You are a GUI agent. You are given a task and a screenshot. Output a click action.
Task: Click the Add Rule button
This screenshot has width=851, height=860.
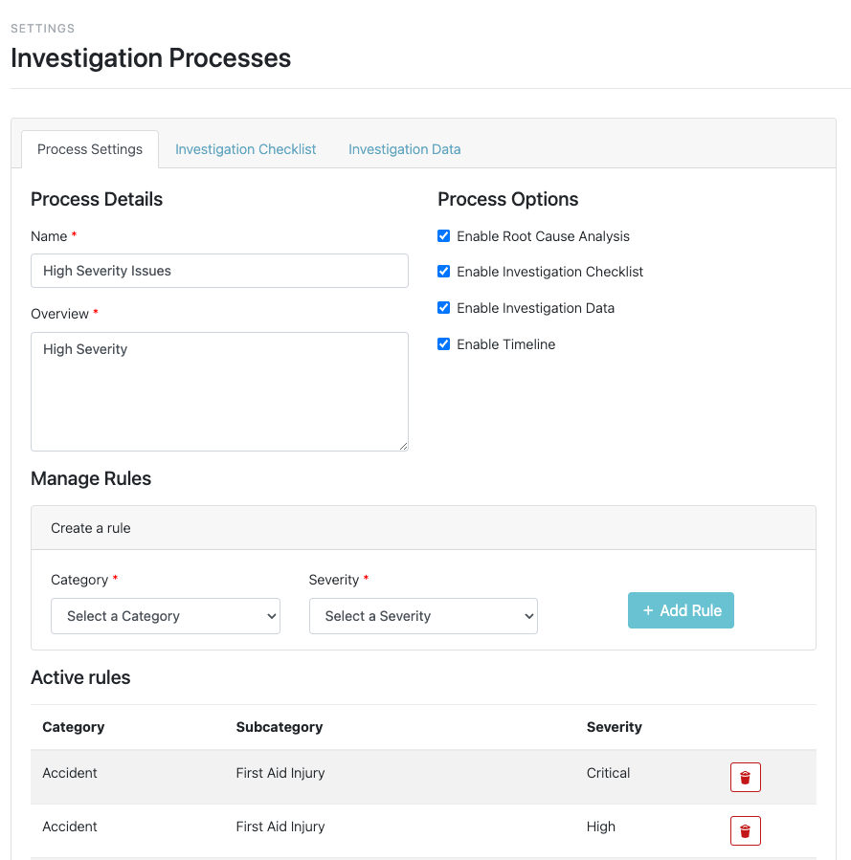click(681, 609)
